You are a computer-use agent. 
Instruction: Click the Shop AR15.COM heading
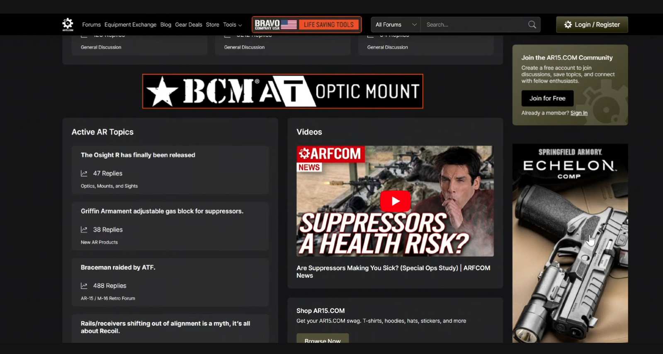point(321,310)
